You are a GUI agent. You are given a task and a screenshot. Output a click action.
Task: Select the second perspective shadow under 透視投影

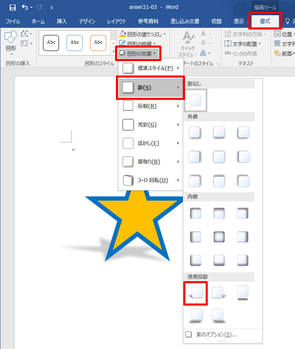pos(218,293)
